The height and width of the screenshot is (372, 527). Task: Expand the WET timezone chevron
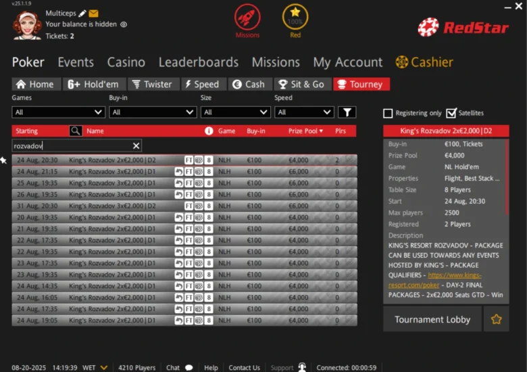(x=104, y=368)
